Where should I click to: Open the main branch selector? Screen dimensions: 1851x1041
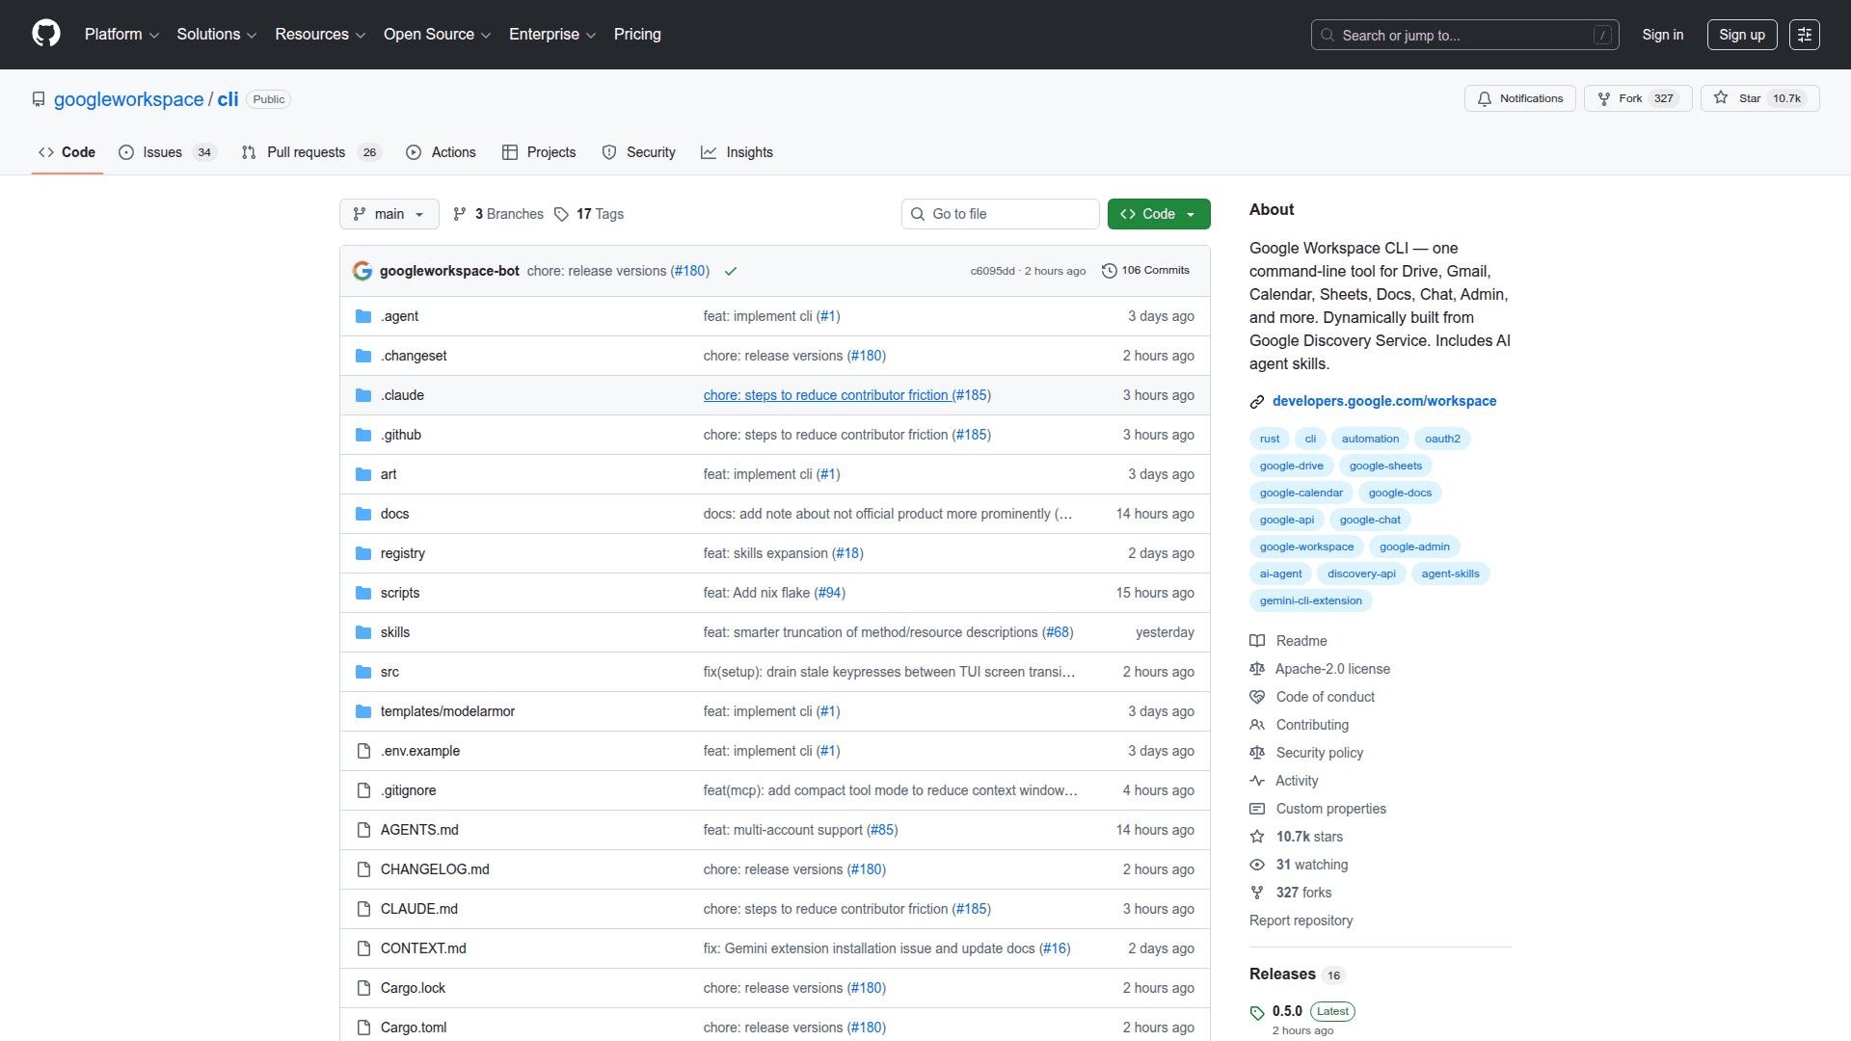point(389,214)
